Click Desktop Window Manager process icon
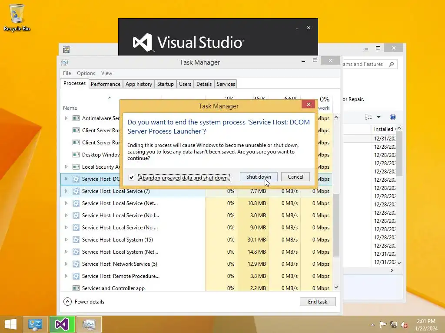This screenshot has width=445, height=333. [x=76, y=155]
